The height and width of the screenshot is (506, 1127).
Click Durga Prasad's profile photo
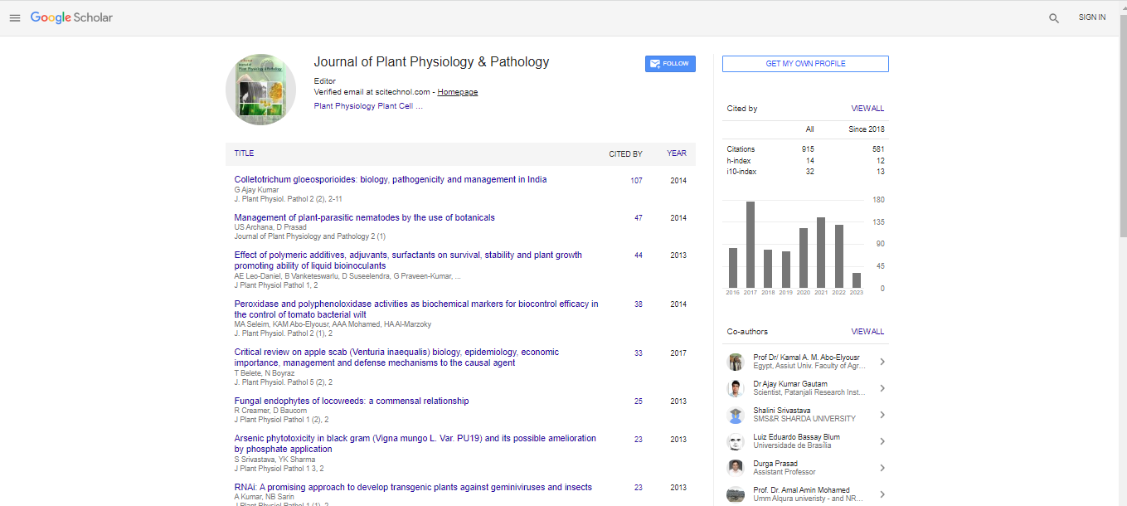coord(735,468)
